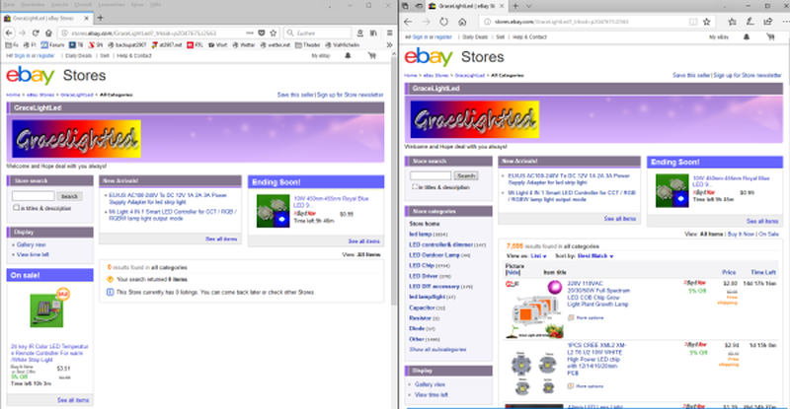The height and width of the screenshot is (409, 790).
Task: Click the Search button in Edge store search
Action: (466, 175)
